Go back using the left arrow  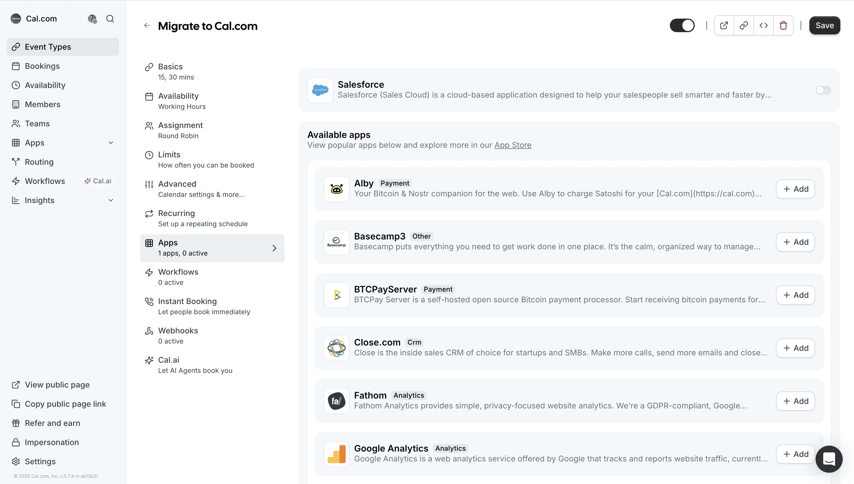click(147, 26)
